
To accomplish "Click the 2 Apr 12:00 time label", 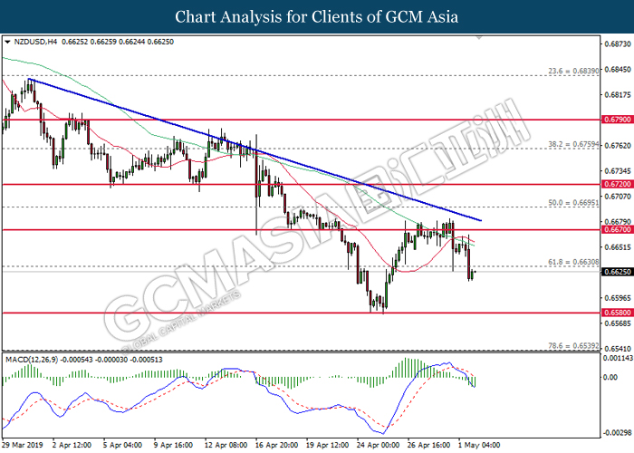I will pos(72,446).
